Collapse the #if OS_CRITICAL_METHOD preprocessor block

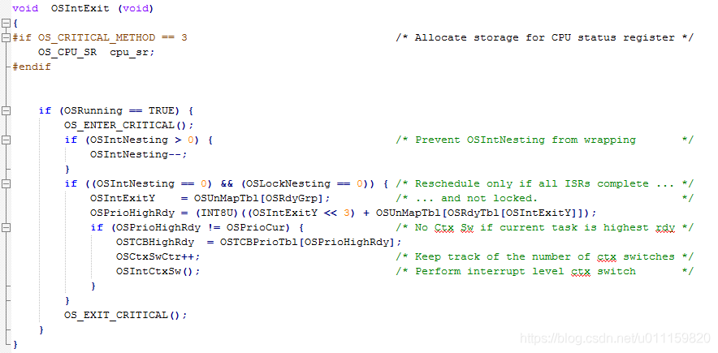(6, 37)
